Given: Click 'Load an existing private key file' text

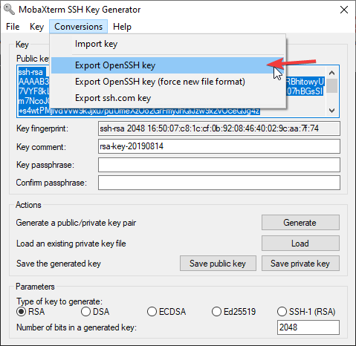Looking at the screenshot, I should tap(71, 244).
